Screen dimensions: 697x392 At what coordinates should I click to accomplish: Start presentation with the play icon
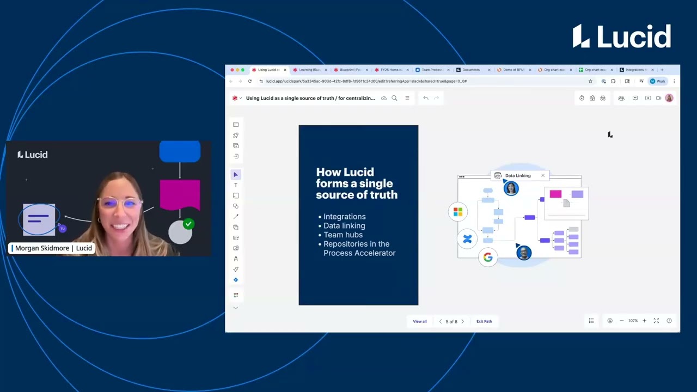pyautogui.click(x=648, y=98)
